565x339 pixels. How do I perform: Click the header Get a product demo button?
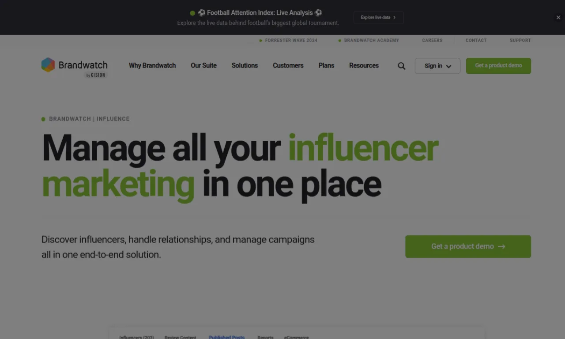pos(498,66)
